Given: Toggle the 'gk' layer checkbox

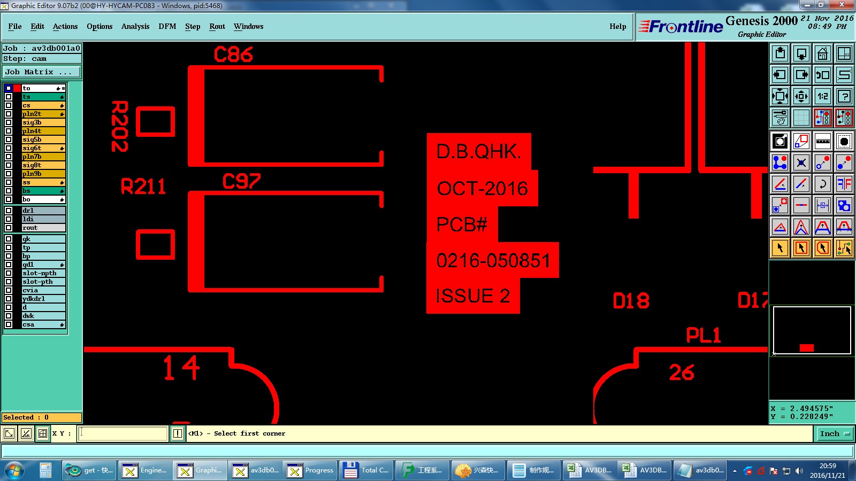Looking at the screenshot, I should 9,239.
